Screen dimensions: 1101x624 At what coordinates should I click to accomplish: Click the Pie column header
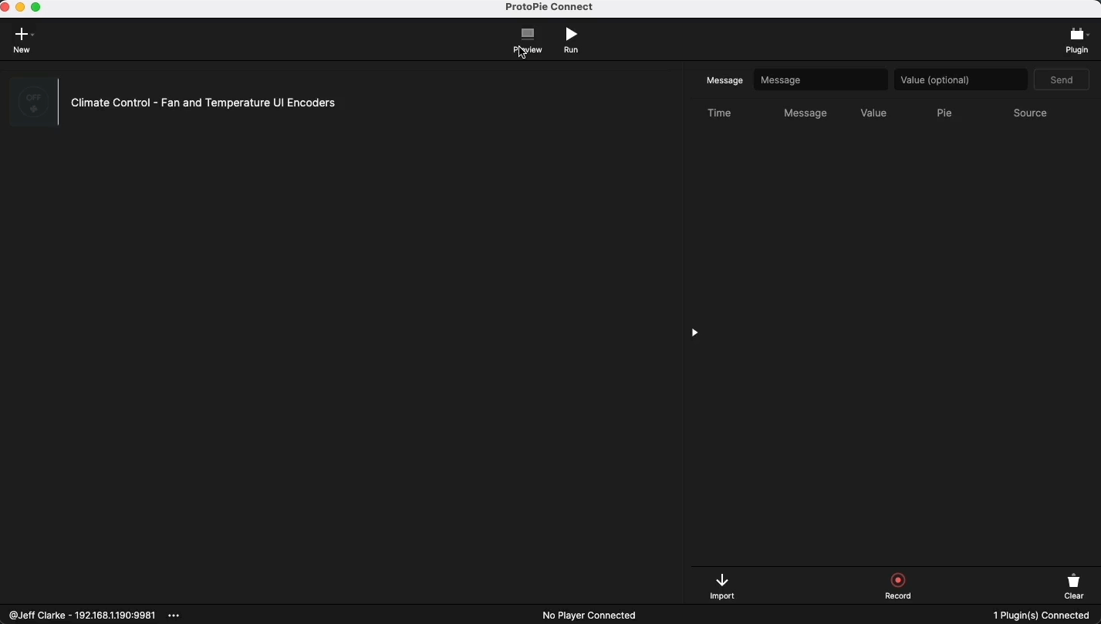(x=944, y=113)
